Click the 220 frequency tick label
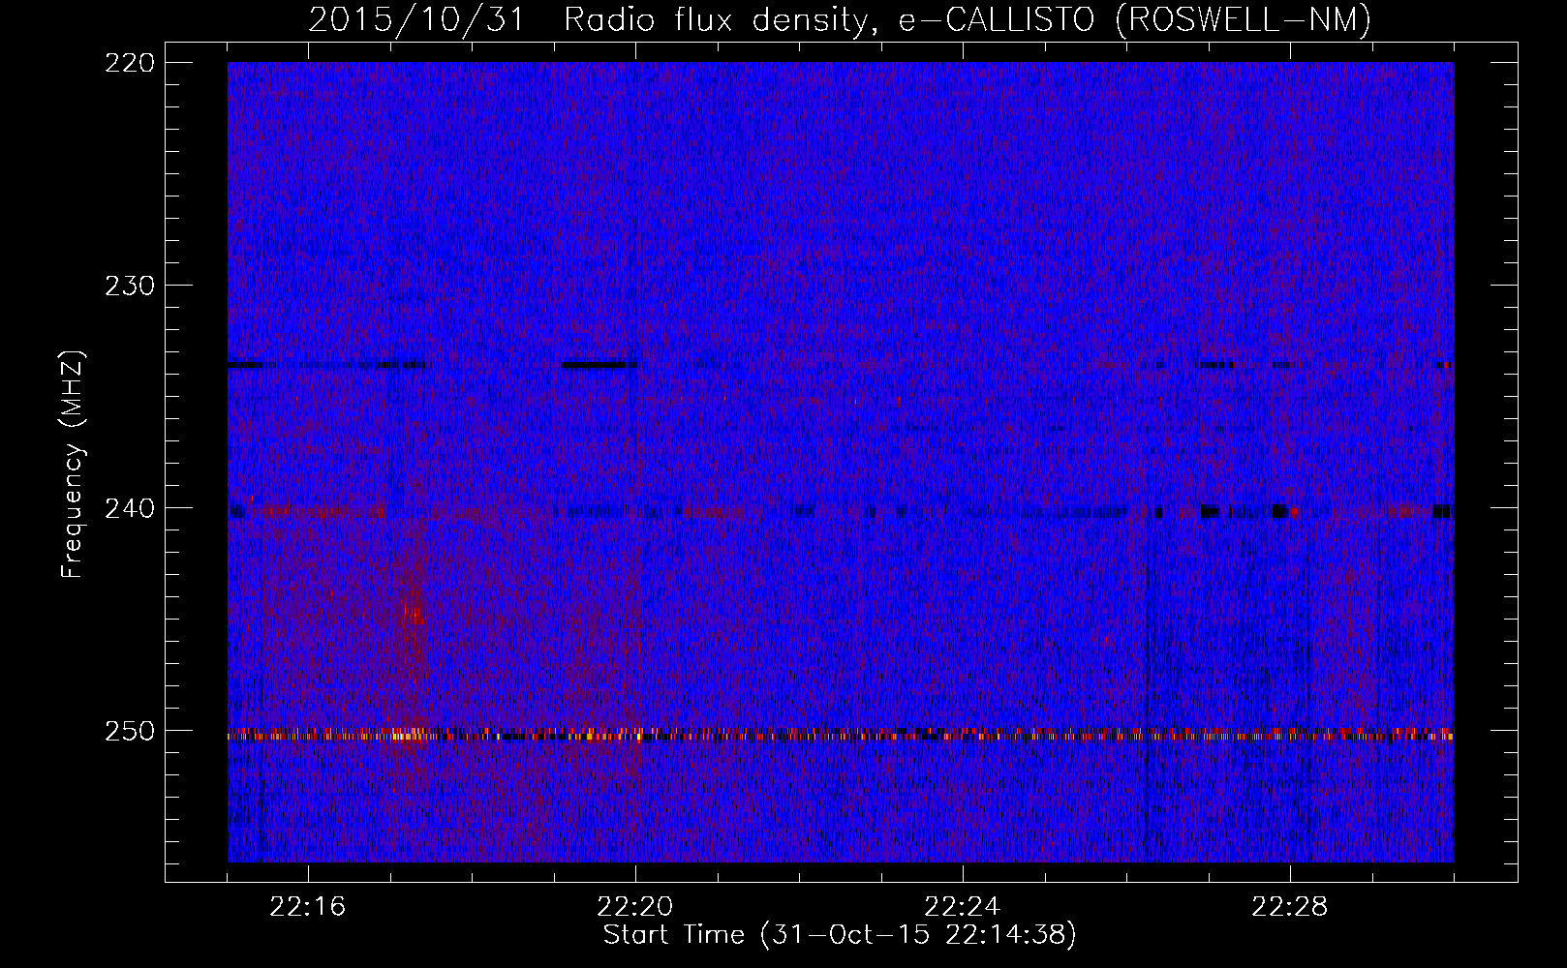The image size is (1567, 968). click(x=130, y=63)
